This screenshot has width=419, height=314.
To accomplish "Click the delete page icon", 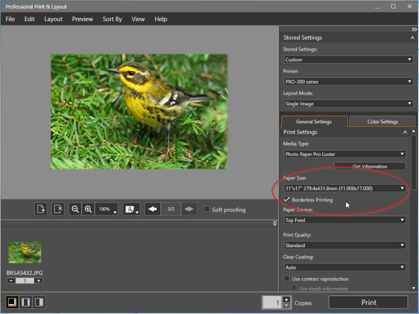I will coord(58,209).
